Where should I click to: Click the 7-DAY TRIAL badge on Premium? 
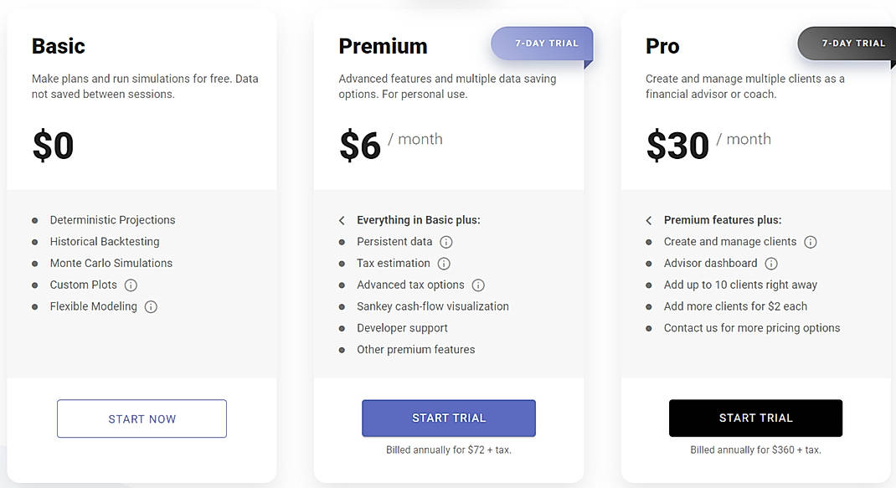click(x=541, y=42)
